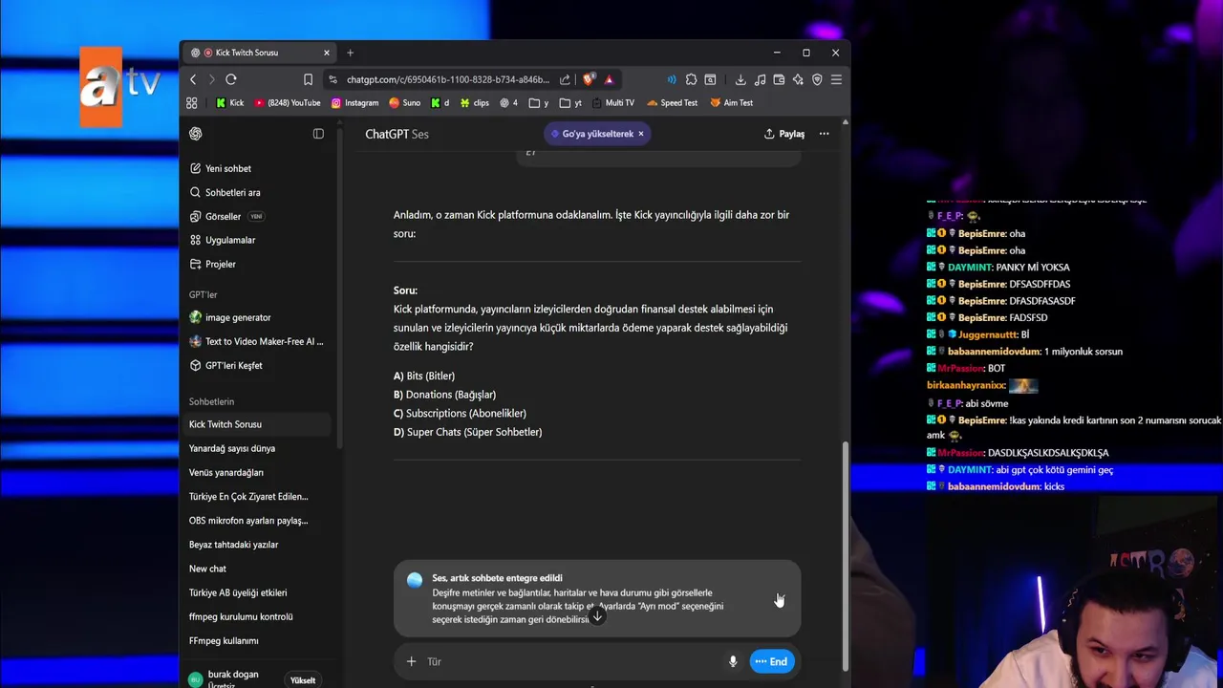Open apps grid icon in bookmarks bar

(x=192, y=103)
